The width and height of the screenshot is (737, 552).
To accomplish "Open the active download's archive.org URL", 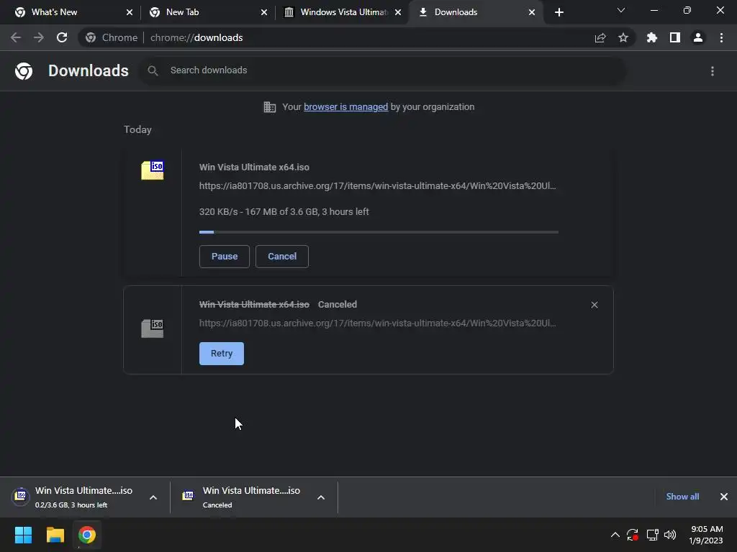I will click(x=377, y=186).
